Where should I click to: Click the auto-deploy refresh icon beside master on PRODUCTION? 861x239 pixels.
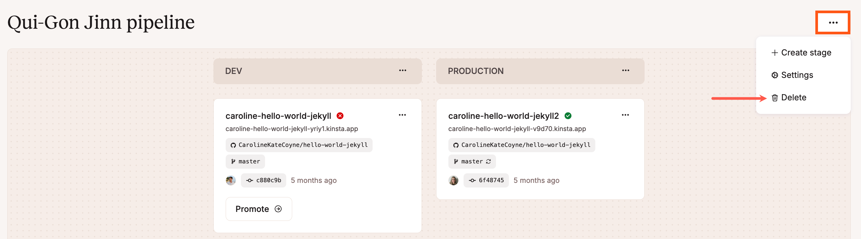pos(488,161)
